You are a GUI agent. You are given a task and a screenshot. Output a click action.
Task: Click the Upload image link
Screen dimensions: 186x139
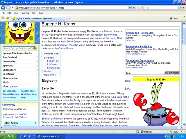(9, 98)
